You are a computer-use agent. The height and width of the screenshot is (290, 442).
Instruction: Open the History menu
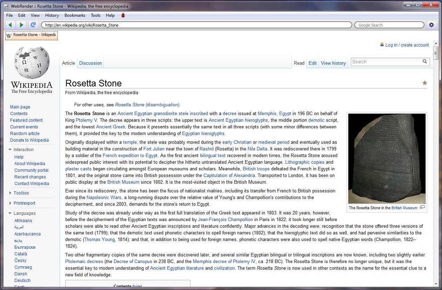(x=52, y=15)
